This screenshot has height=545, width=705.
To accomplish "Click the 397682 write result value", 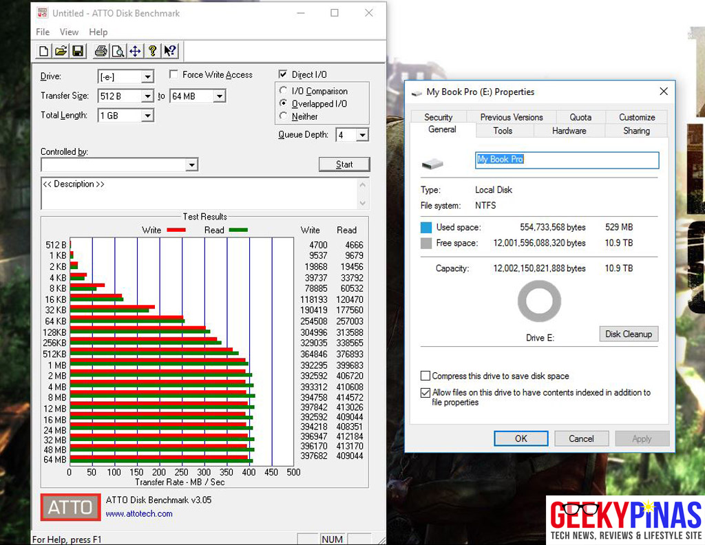I will click(314, 456).
